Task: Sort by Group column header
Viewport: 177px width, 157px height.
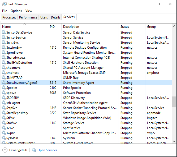Action: click(x=158, y=27)
